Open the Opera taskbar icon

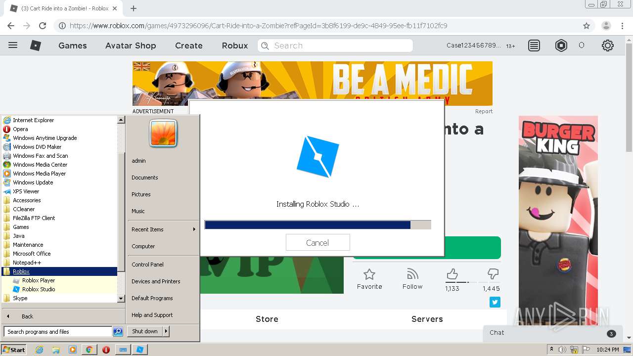coord(106,350)
